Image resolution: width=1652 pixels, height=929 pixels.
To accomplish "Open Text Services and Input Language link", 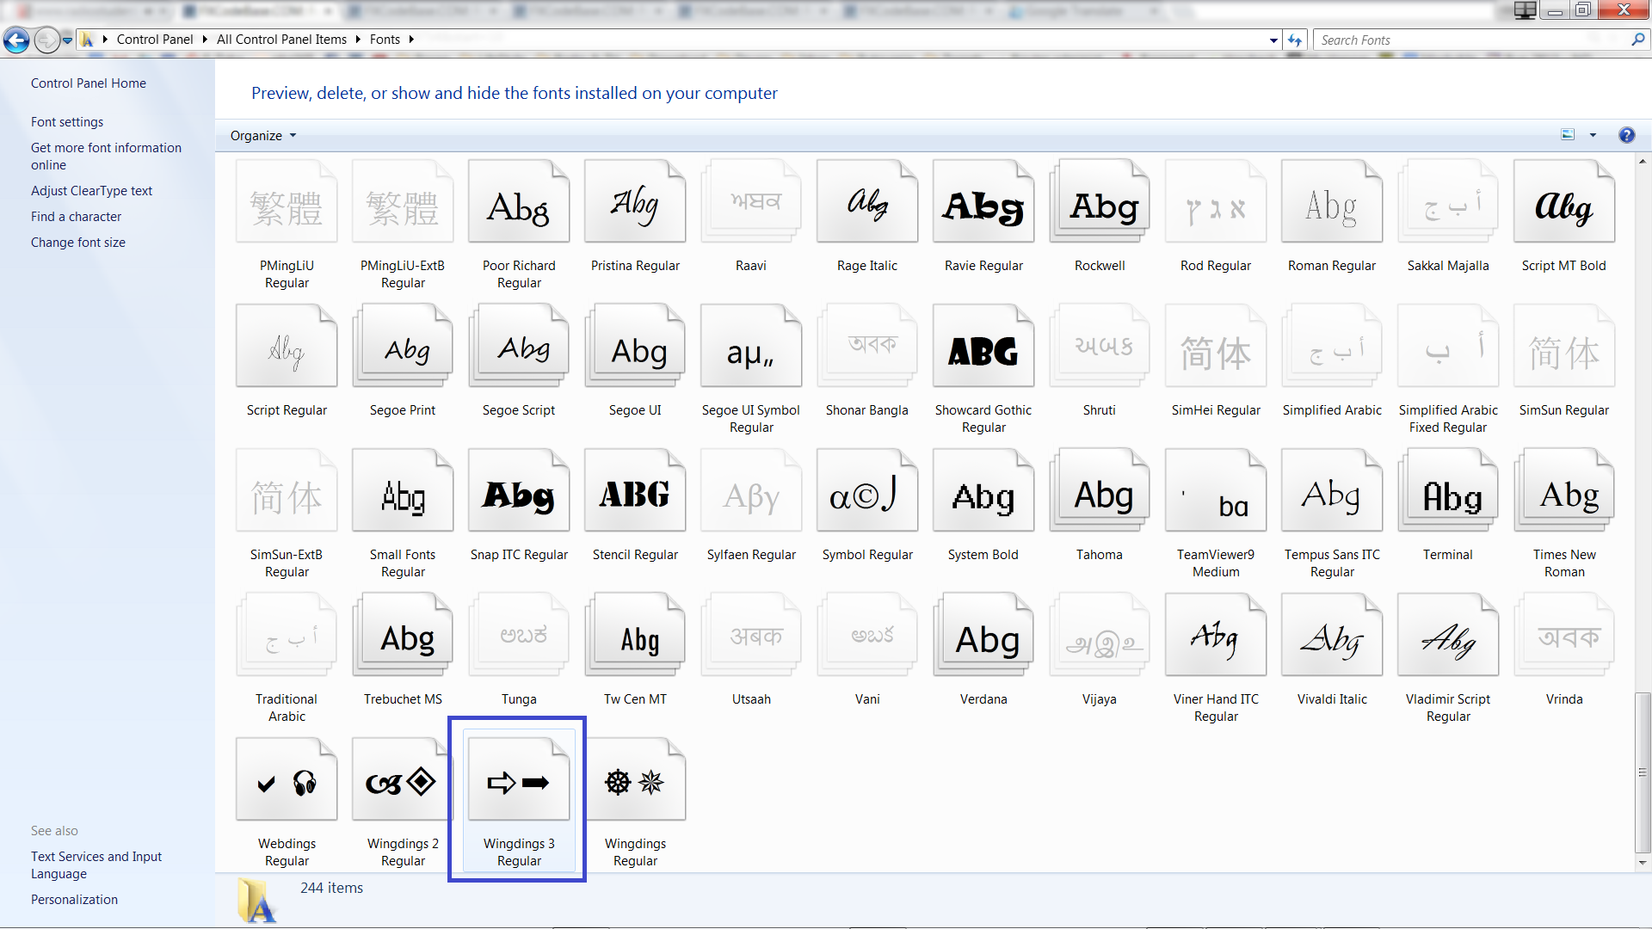I will coord(96,865).
